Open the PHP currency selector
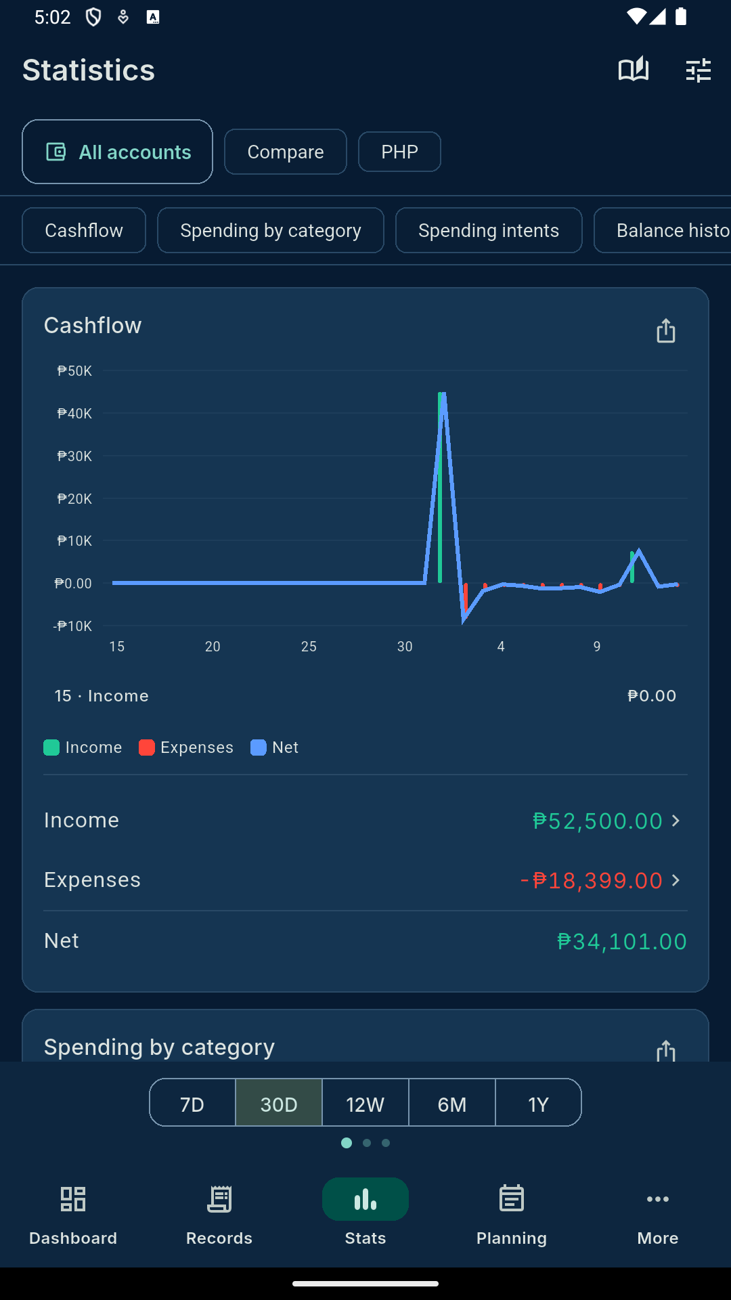 point(399,152)
